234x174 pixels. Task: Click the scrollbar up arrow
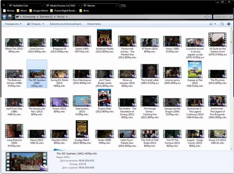coord(232,29)
